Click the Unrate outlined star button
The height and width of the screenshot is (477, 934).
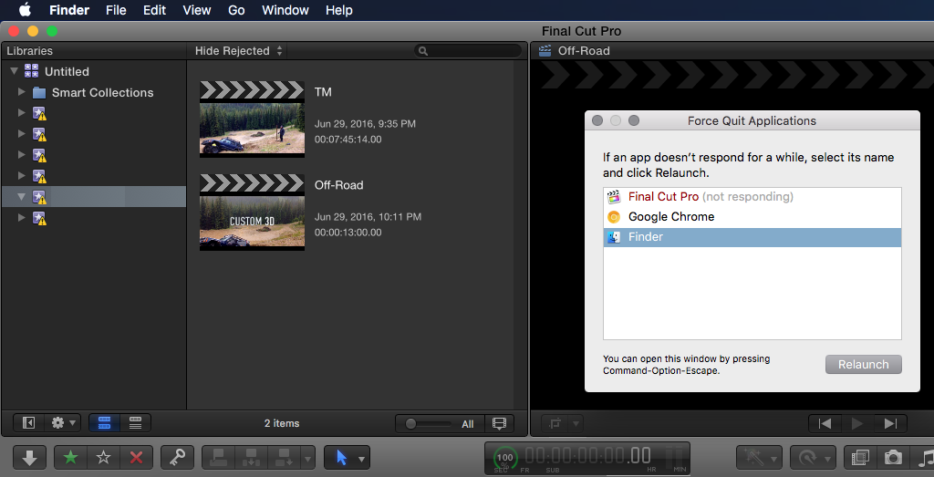click(x=104, y=457)
